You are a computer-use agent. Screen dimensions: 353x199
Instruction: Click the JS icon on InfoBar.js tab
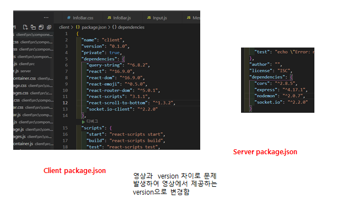point(109,18)
